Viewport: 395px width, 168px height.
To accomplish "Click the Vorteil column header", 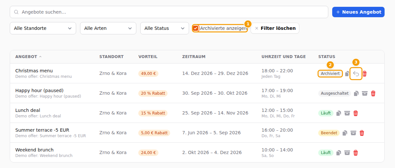I will point(148,57).
